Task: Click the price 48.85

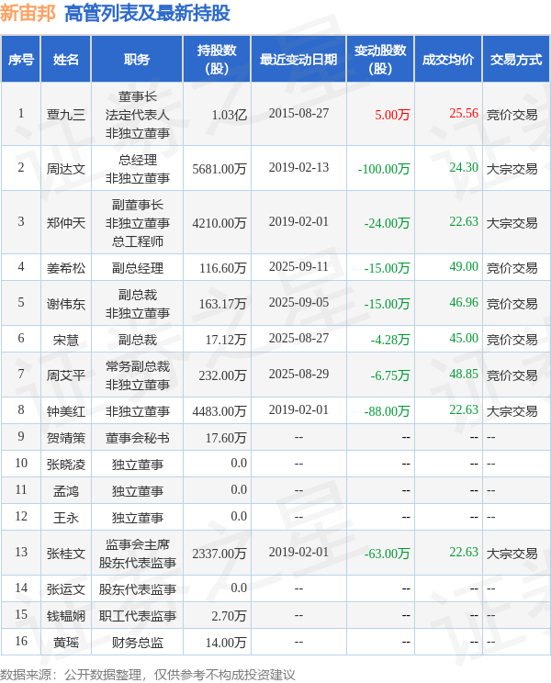Action: click(x=464, y=374)
